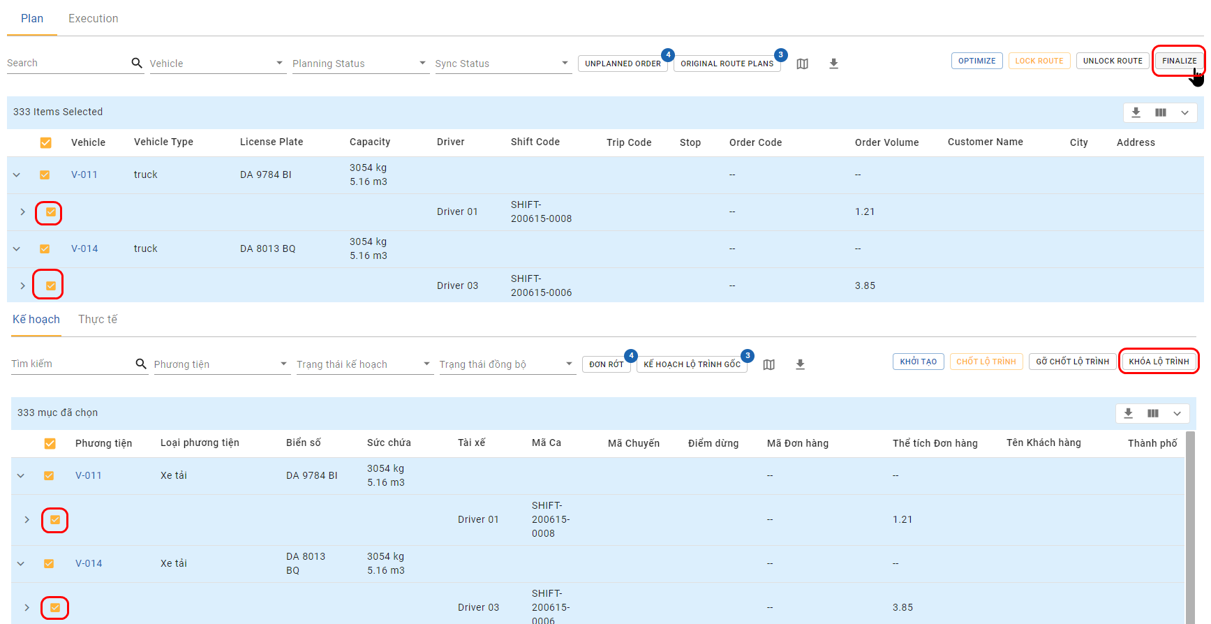Expand chevron menu in '333 Items Selected' bar

(x=1184, y=112)
